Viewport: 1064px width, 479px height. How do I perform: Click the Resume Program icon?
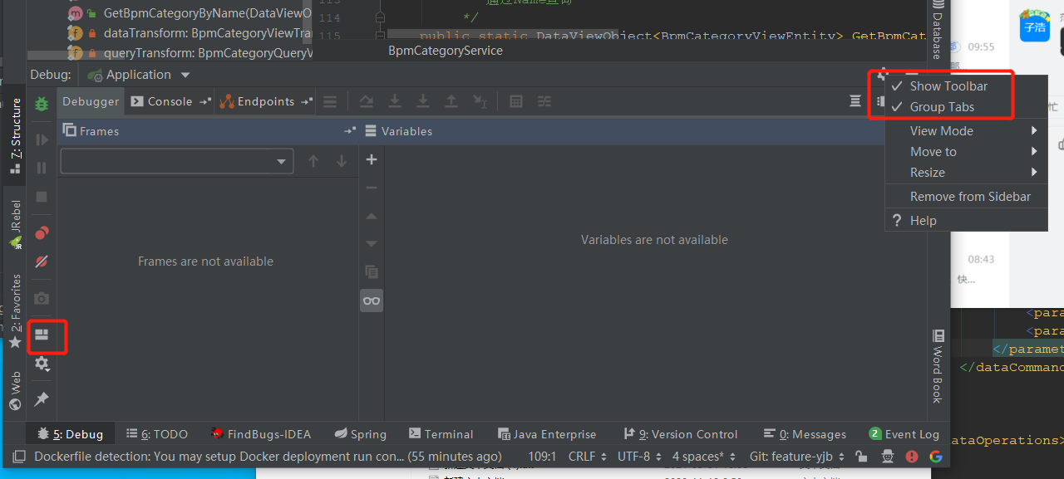pos(42,140)
